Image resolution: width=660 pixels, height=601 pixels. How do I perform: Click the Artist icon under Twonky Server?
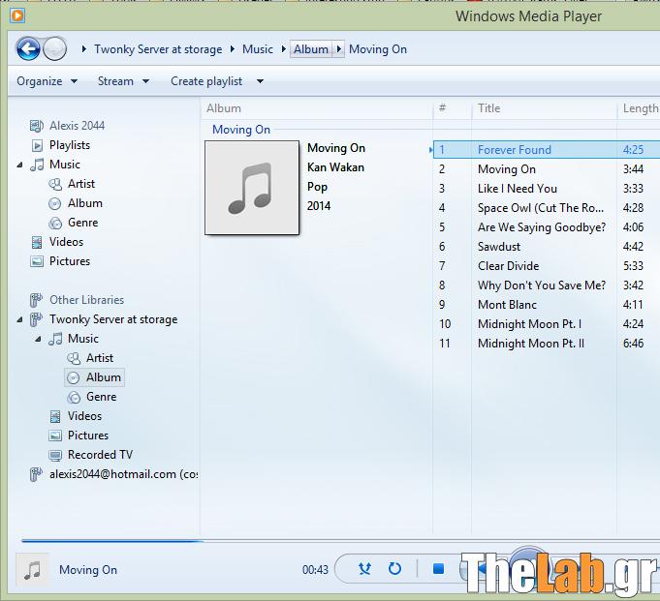(74, 358)
